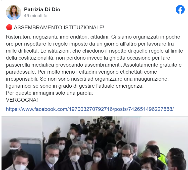The image size is (188, 170).
Task: Click the line beginning "irresponsabili. Se non sono"
Action: point(87,79)
